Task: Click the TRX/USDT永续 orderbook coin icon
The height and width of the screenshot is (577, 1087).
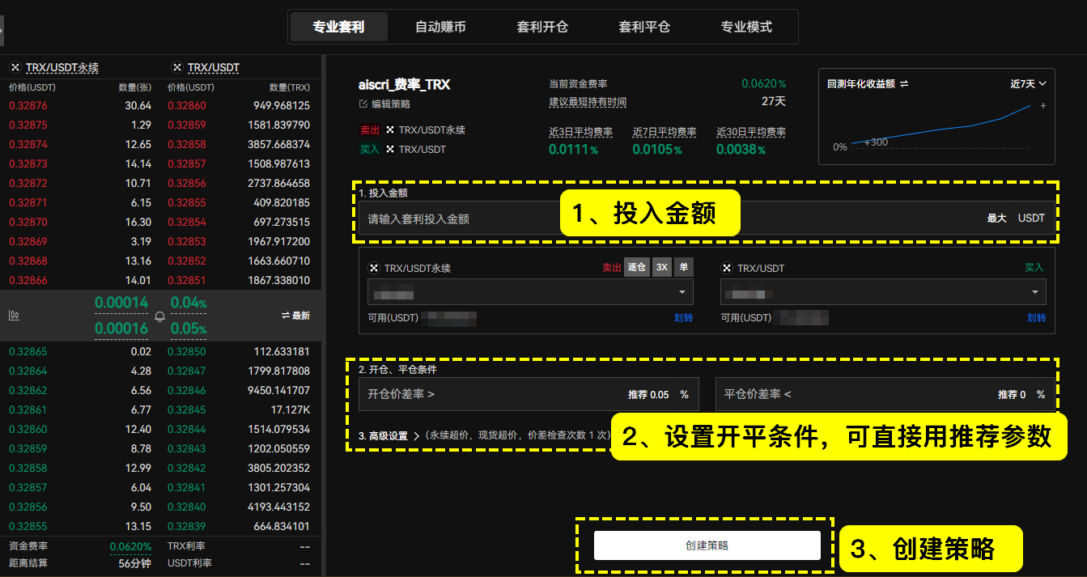Action: click(15, 67)
